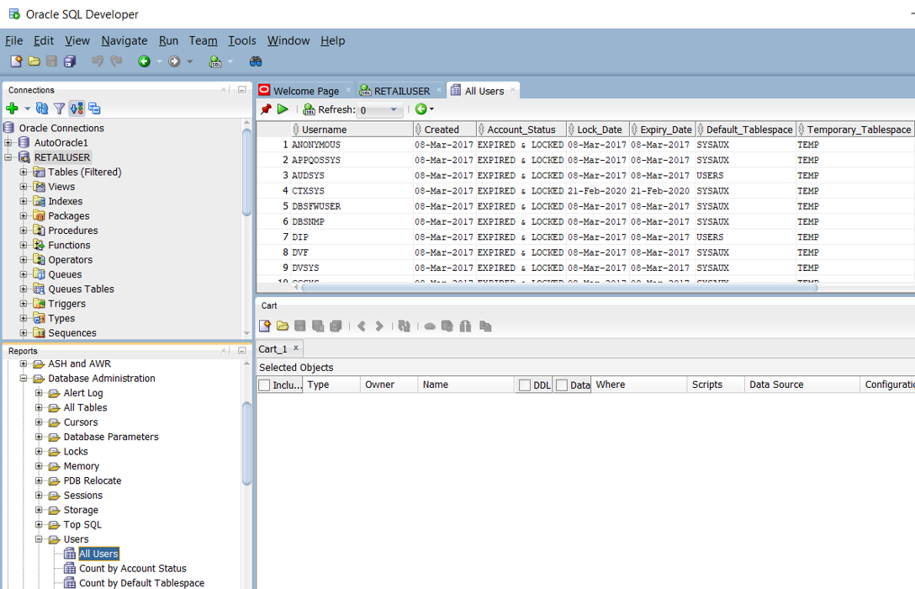Open a cart with the Cart folder icon
Image resolution: width=915 pixels, height=589 pixels.
tap(283, 326)
